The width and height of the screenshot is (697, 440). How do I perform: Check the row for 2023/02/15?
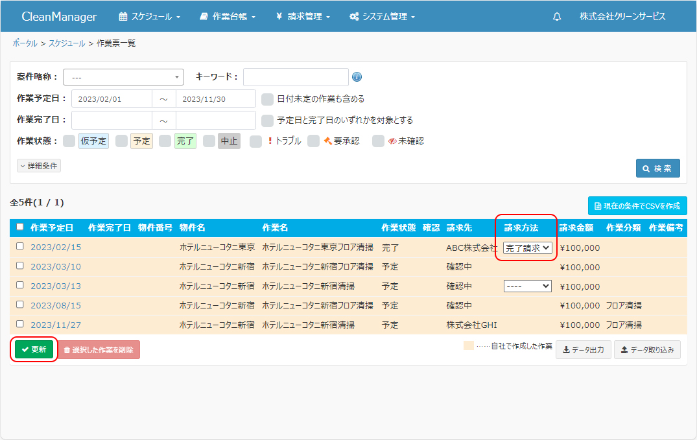coord(20,246)
